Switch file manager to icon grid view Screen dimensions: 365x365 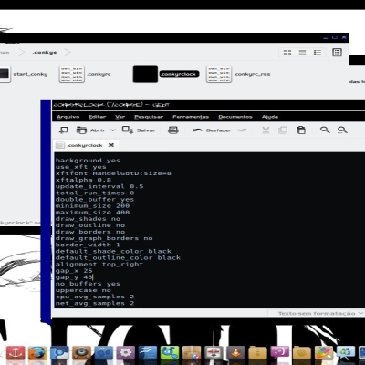click(287, 52)
